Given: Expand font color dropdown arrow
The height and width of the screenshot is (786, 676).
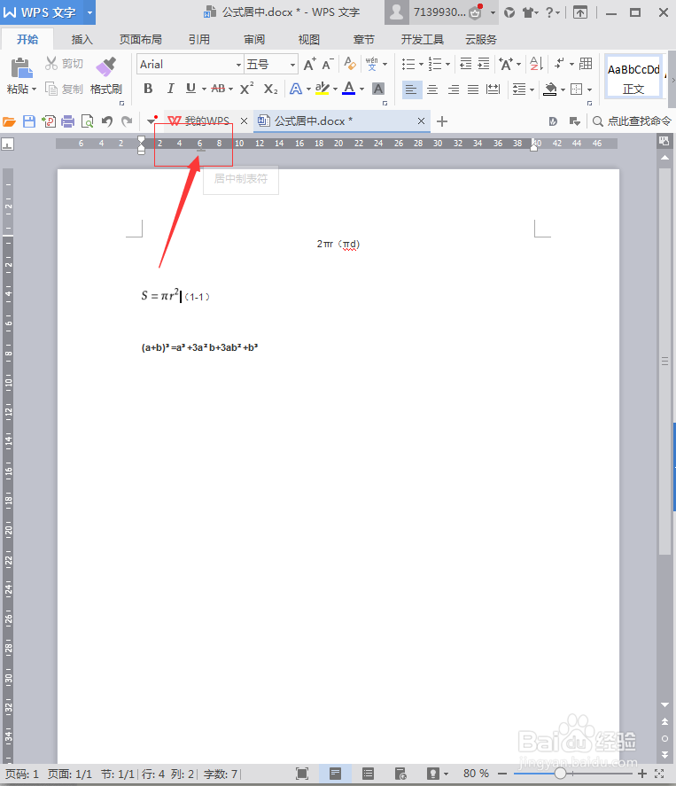Looking at the screenshot, I should pyautogui.click(x=361, y=89).
